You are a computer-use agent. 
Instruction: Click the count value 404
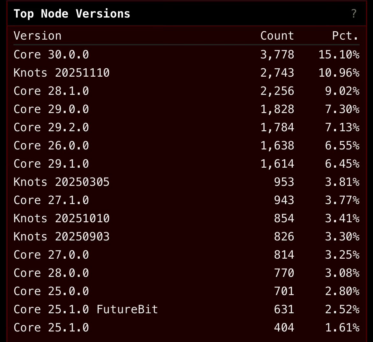pos(284,327)
